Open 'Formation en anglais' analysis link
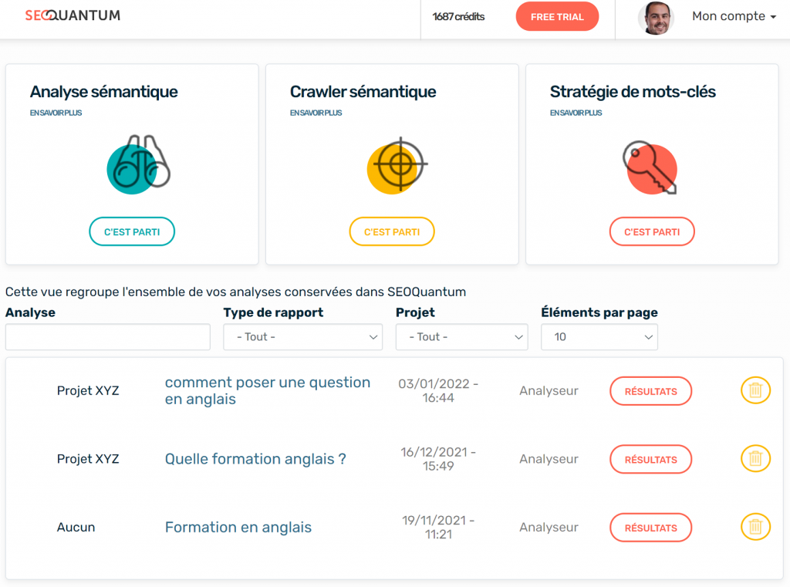 [238, 528]
